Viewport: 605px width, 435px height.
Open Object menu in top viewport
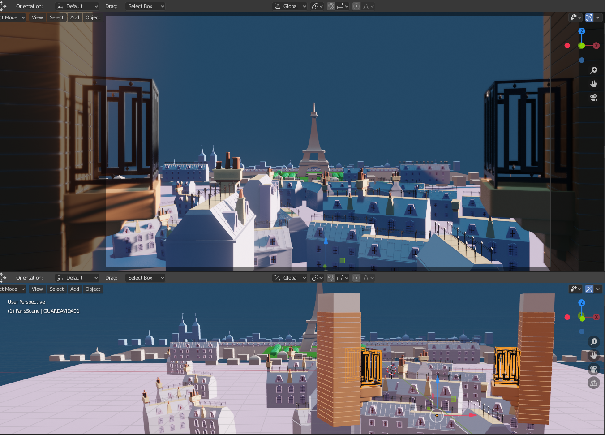93,17
